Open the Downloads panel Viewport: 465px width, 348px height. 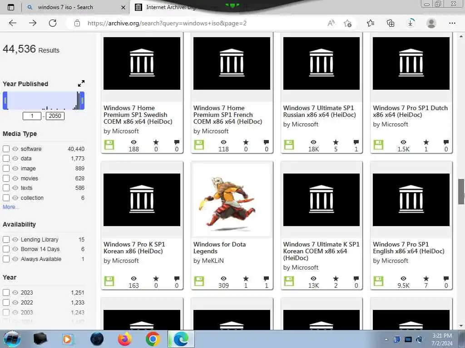pyautogui.click(x=411, y=23)
